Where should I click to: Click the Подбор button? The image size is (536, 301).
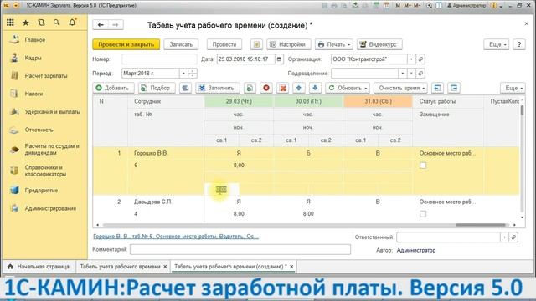[x=157, y=88]
